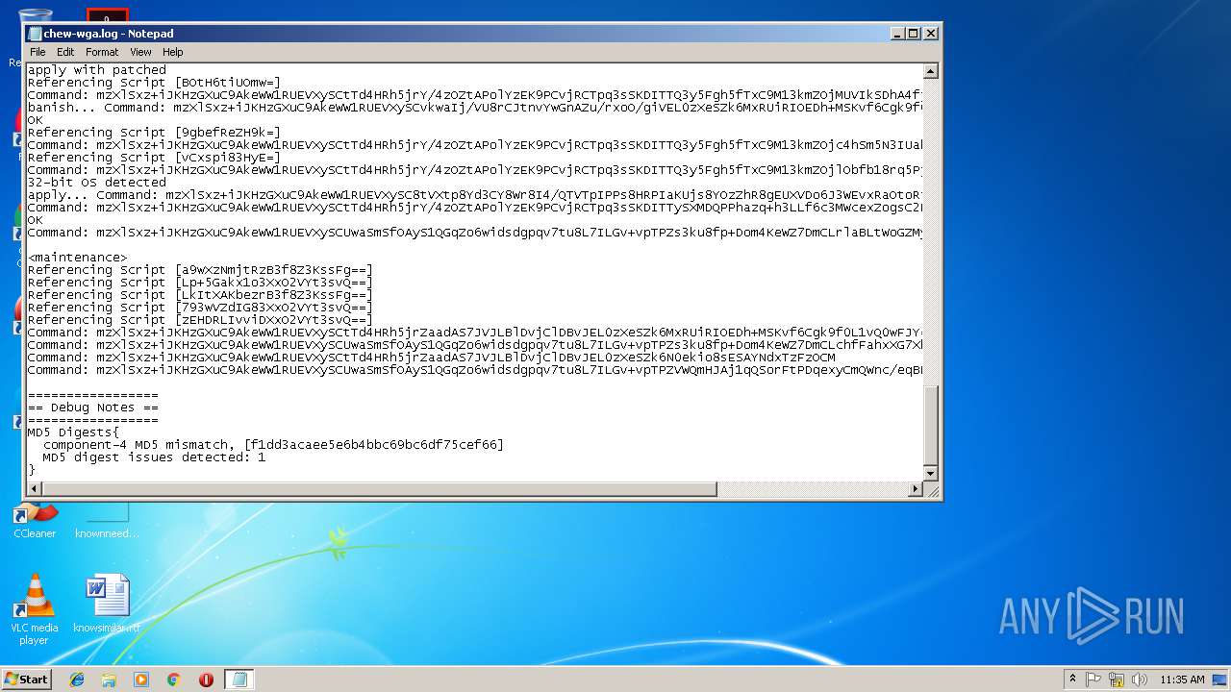Viewport: 1231px width, 692px height.
Task: Click the 'component-4 MD5 mismatch' line
Action: click(x=273, y=445)
